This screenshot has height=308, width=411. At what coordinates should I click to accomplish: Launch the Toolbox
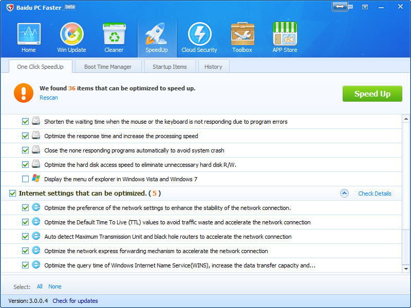[x=242, y=38]
